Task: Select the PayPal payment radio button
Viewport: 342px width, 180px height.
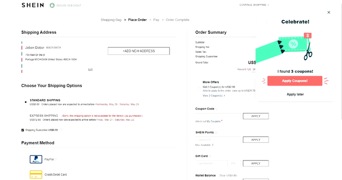Action: point(25,159)
